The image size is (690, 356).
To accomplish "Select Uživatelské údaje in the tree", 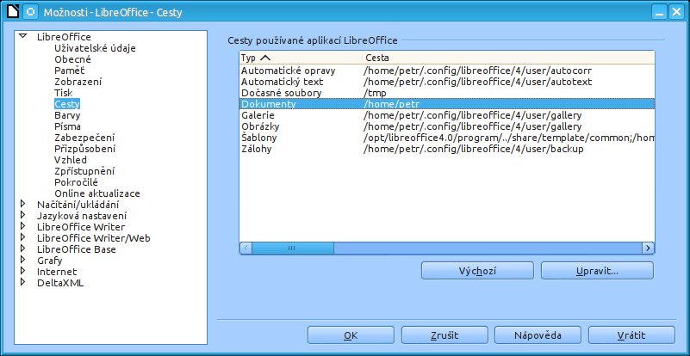I will tap(95, 48).
